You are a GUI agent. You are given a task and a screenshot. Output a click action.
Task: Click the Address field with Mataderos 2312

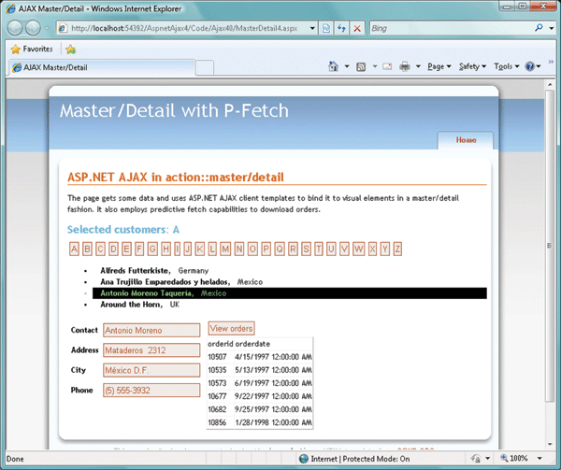tap(151, 350)
